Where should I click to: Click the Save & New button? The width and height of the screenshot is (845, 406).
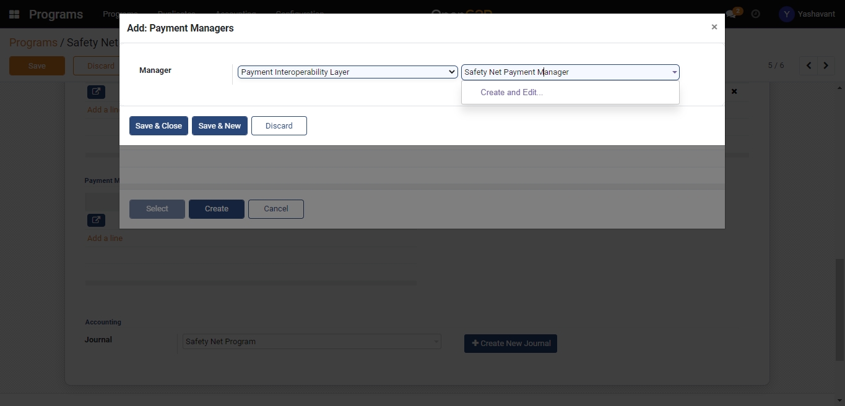pos(219,126)
